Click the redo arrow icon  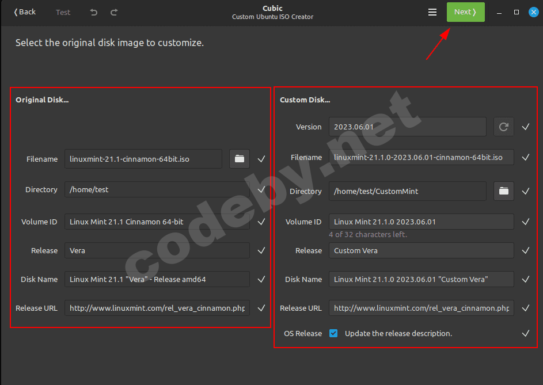click(x=114, y=12)
